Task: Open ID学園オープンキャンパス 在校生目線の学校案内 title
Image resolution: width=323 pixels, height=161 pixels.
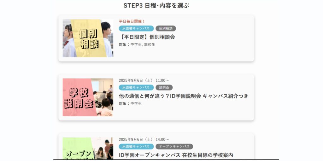Action: tap(176, 155)
